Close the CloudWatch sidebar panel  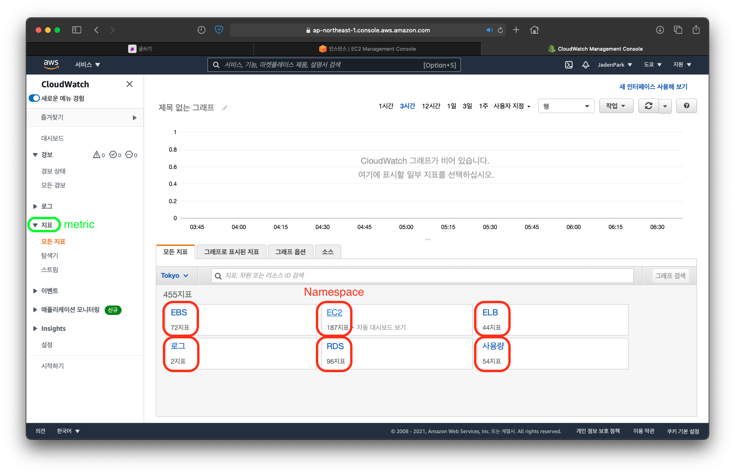click(x=130, y=84)
